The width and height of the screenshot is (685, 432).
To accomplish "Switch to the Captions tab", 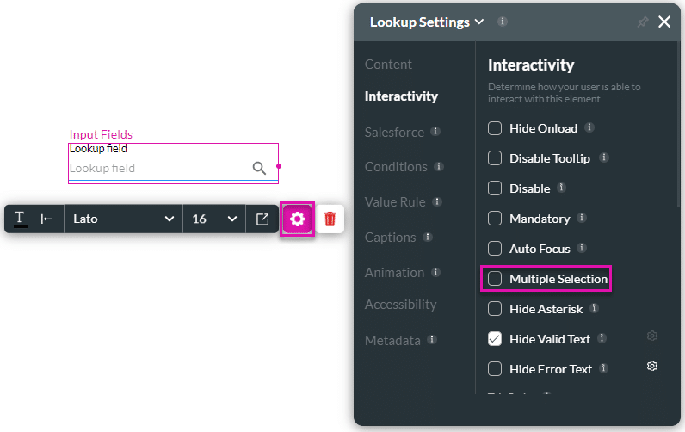I will (x=390, y=238).
